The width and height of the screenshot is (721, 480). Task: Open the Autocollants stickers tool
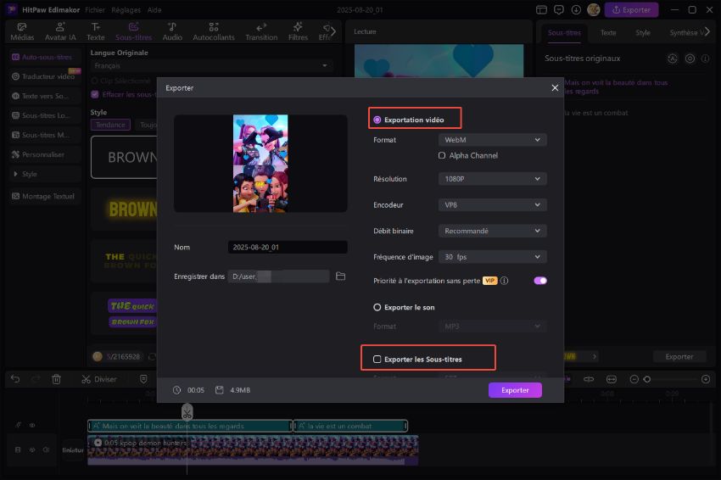point(213,31)
